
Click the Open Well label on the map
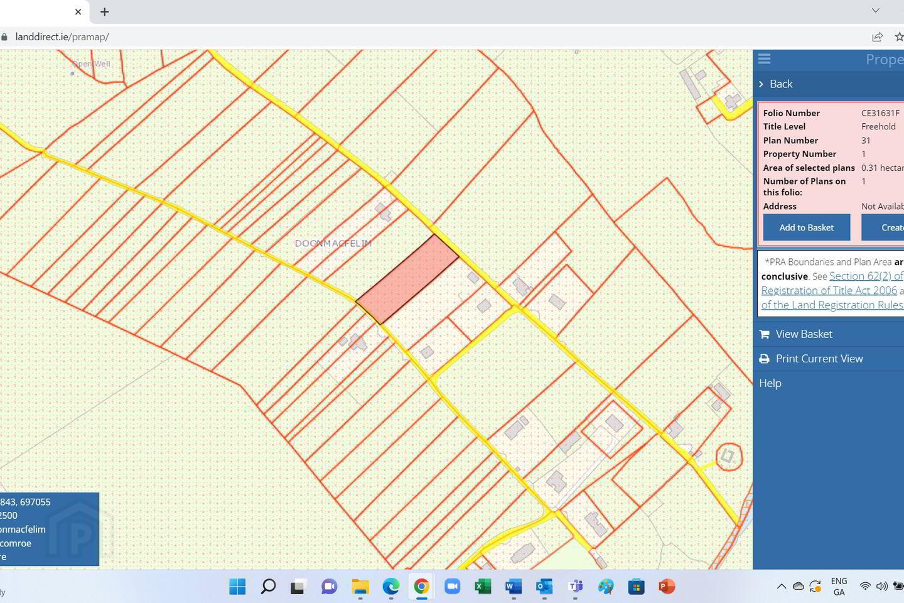(x=91, y=64)
